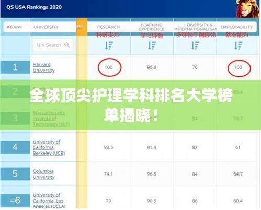Click the # RANK column header
The image size is (261, 210).
coord(14,27)
